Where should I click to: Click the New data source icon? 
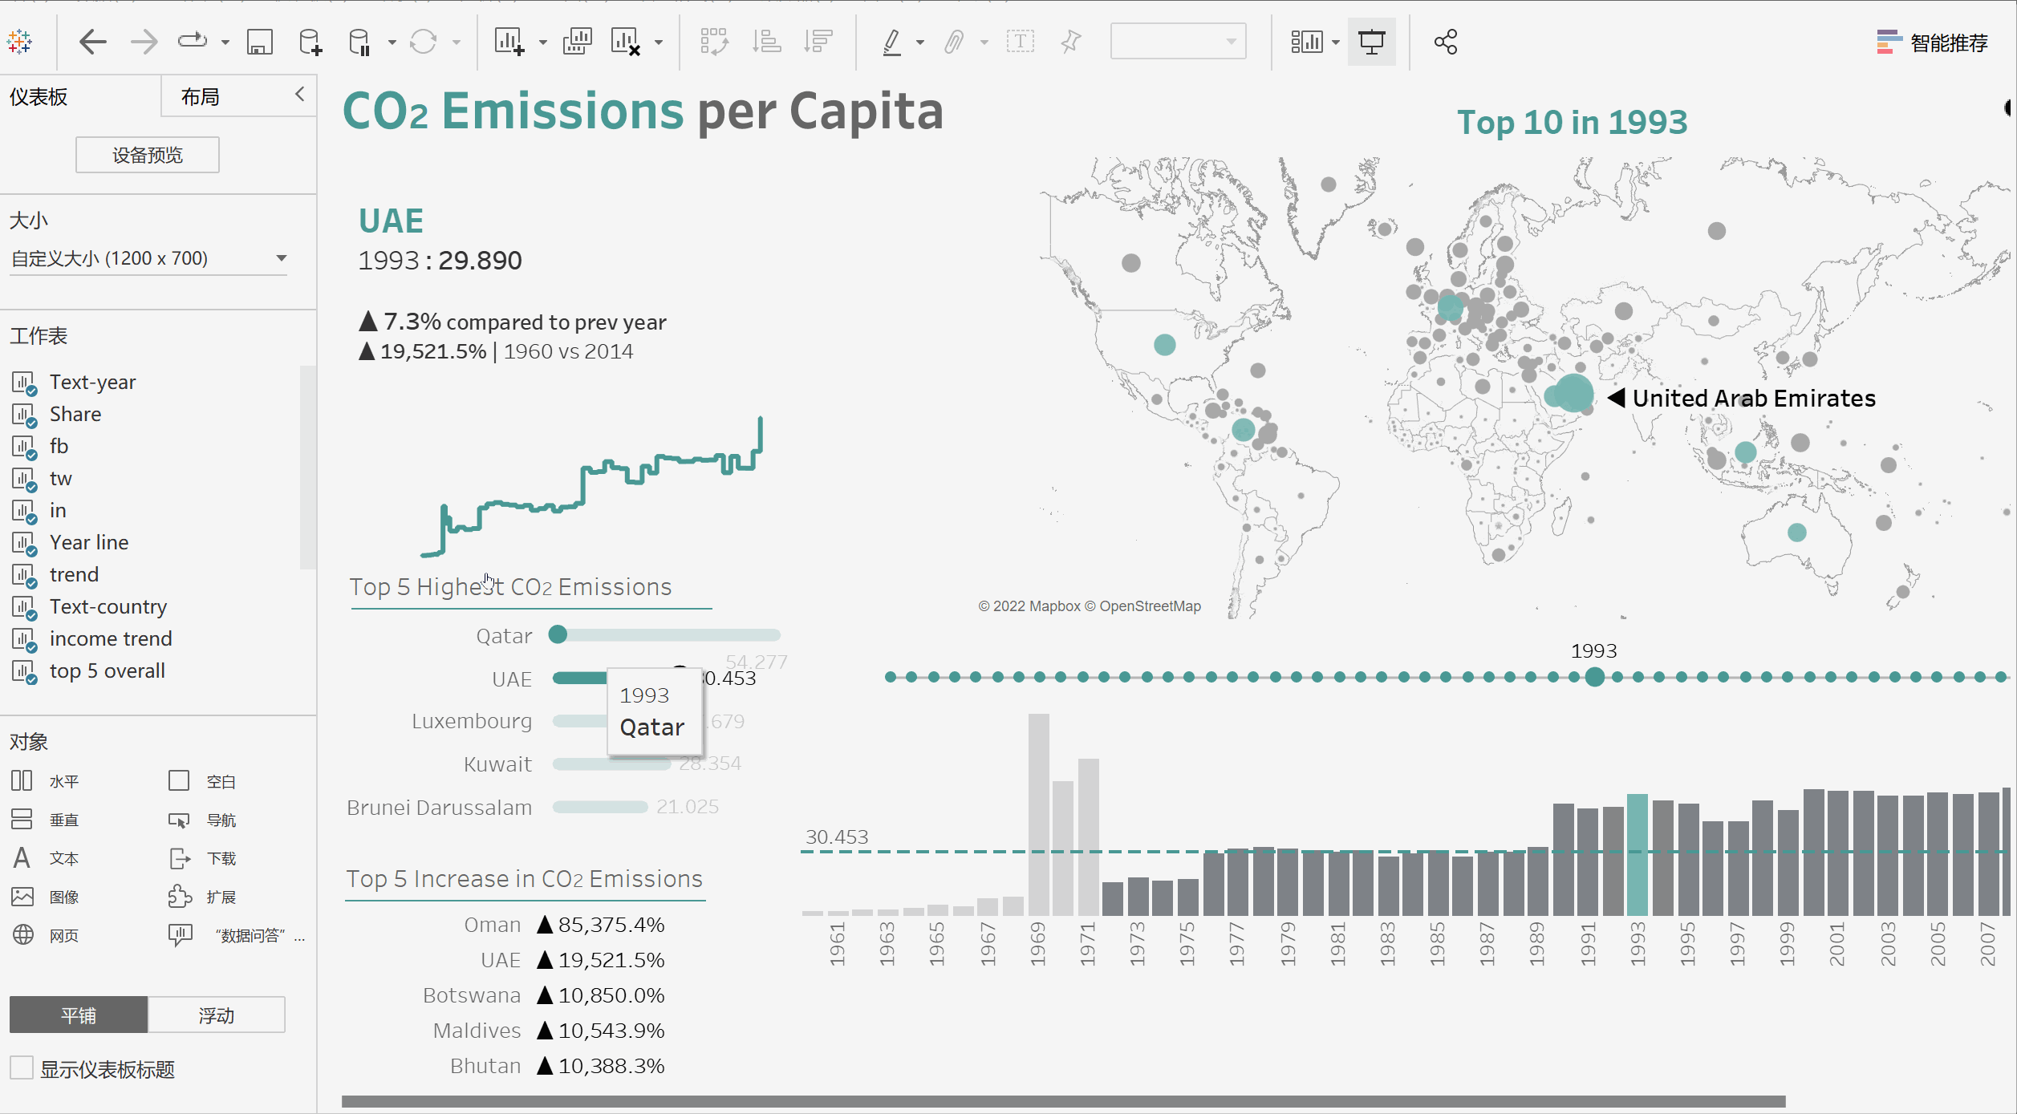310,42
